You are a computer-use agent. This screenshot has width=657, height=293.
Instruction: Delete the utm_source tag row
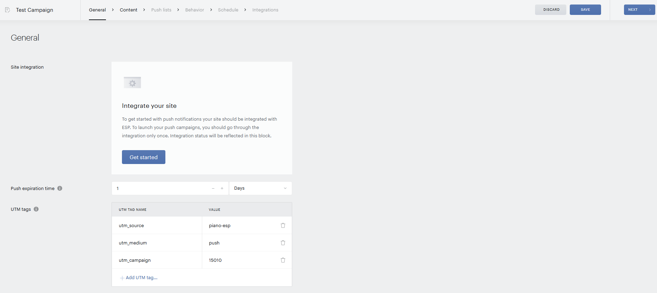pyautogui.click(x=283, y=225)
